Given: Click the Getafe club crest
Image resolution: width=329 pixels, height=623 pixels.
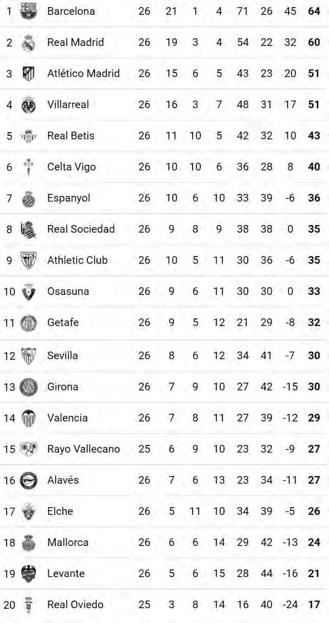Looking at the screenshot, I should [x=29, y=322].
